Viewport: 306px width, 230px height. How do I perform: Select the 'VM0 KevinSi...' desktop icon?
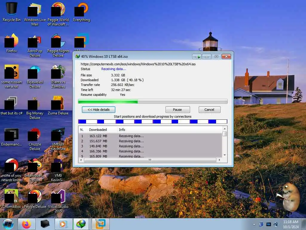[x=58, y=170]
